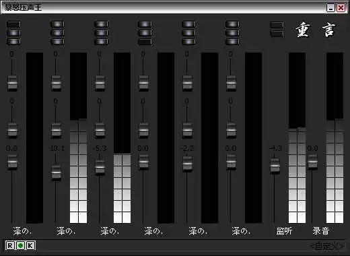Click the 录音 record fader knob

312,162
